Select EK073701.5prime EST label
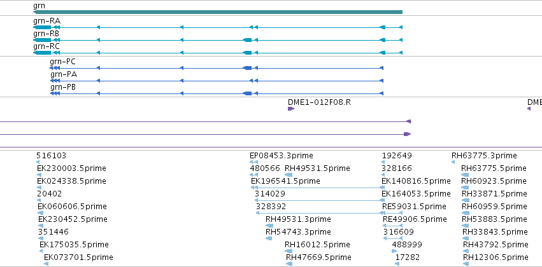The width and height of the screenshot is (542, 267). tap(78, 257)
